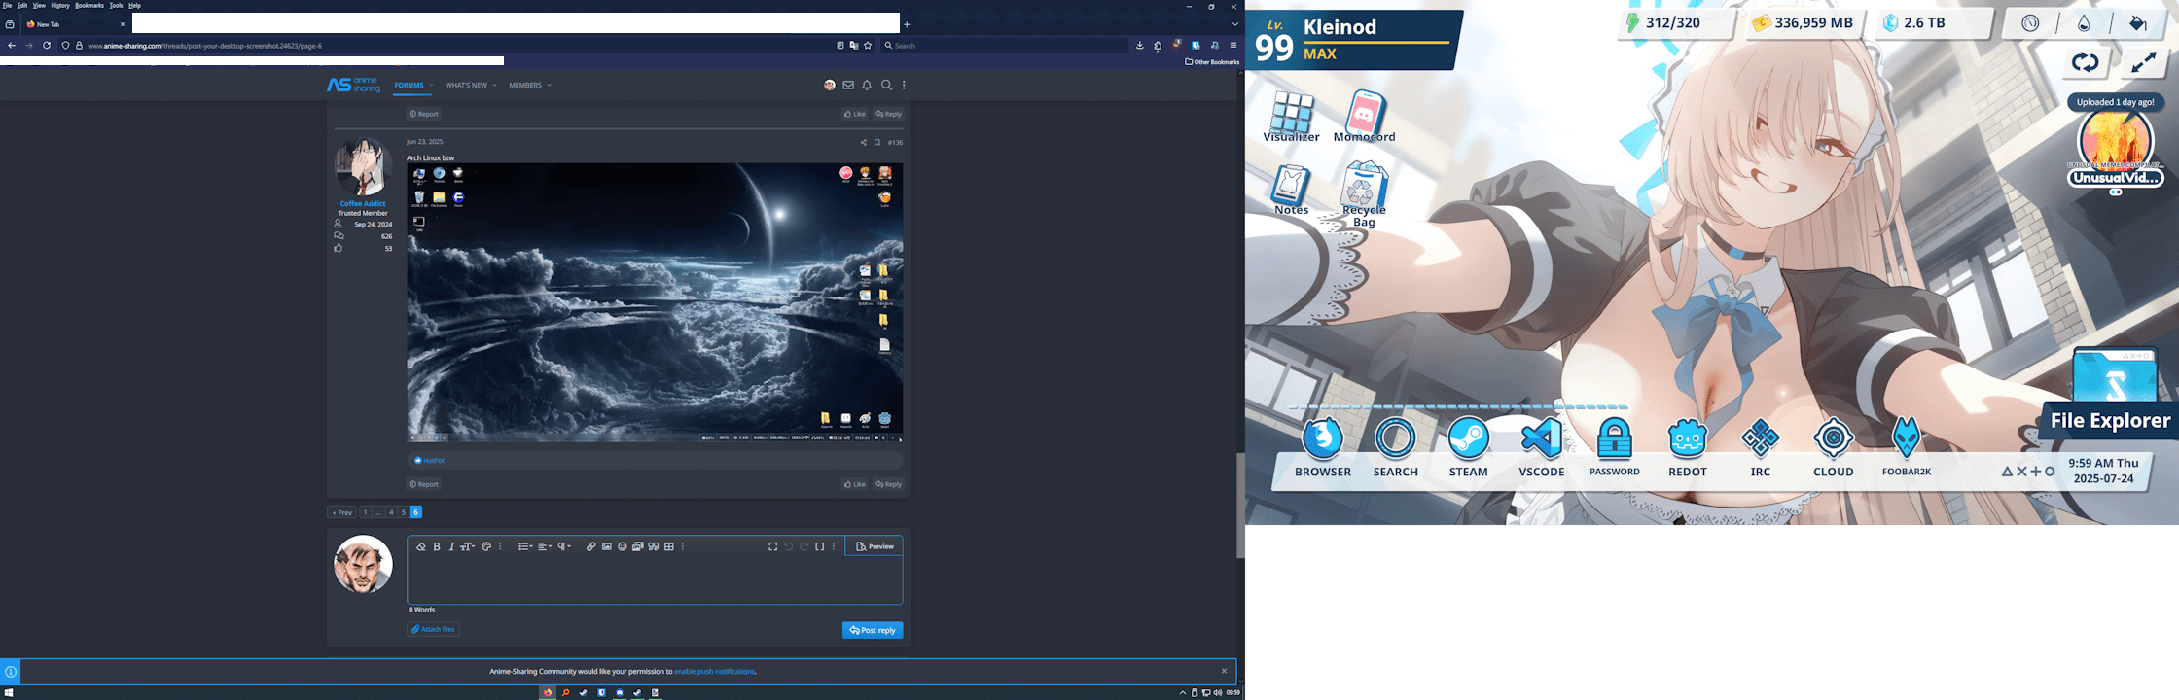Open the Tools menu in Firefox
The width and height of the screenshot is (2179, 700).
point(116,6)
